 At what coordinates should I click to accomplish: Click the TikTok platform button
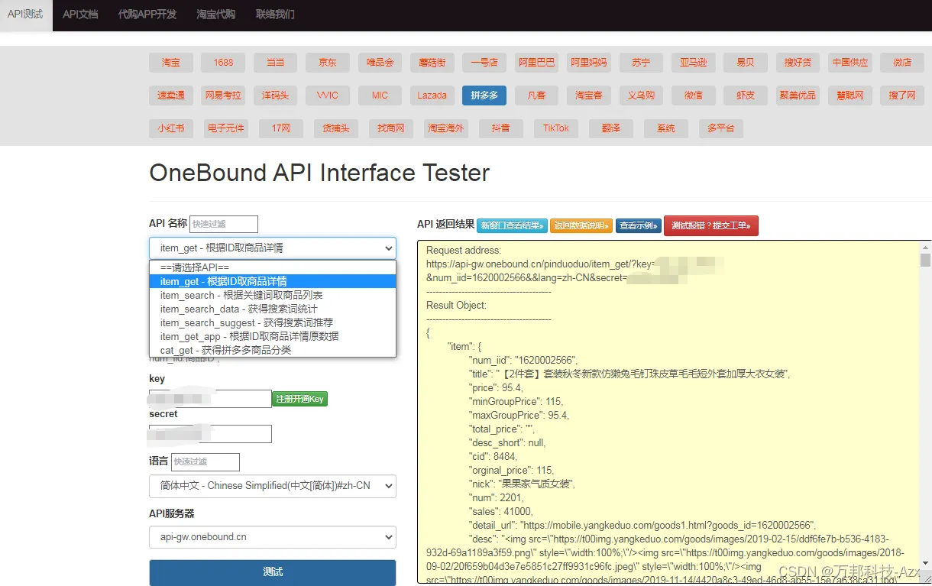(556, 128)
